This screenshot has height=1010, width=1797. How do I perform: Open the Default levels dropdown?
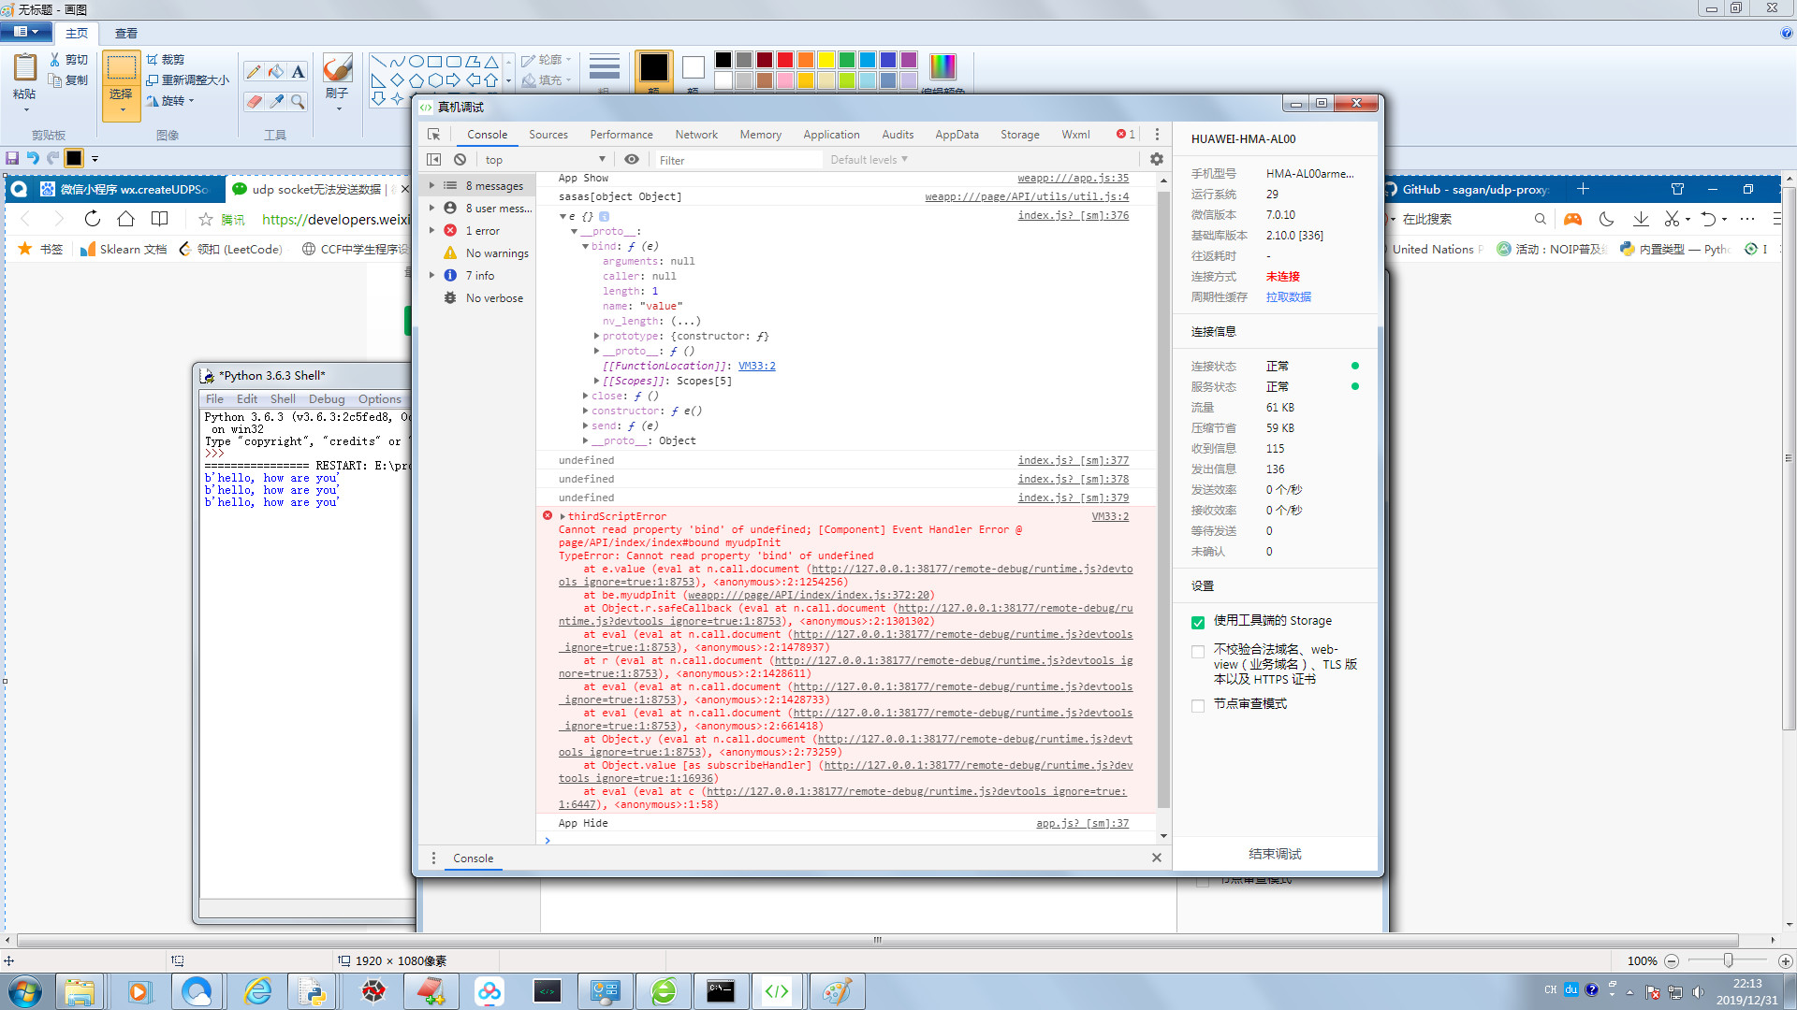[868, 160]
